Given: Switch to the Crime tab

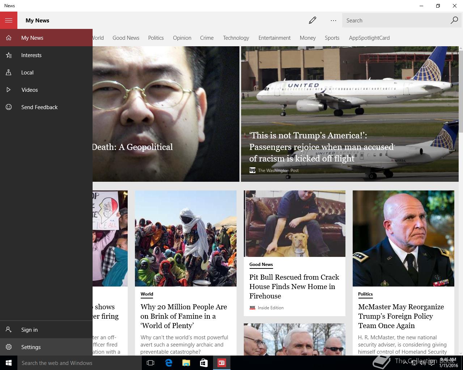Looking at the screenshot, I should pyautogui.click(x=207, y=38).
